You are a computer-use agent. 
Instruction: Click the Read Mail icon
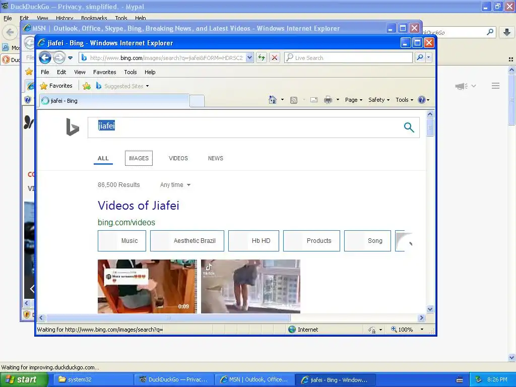pyautogui.click(x=314, y=100)
